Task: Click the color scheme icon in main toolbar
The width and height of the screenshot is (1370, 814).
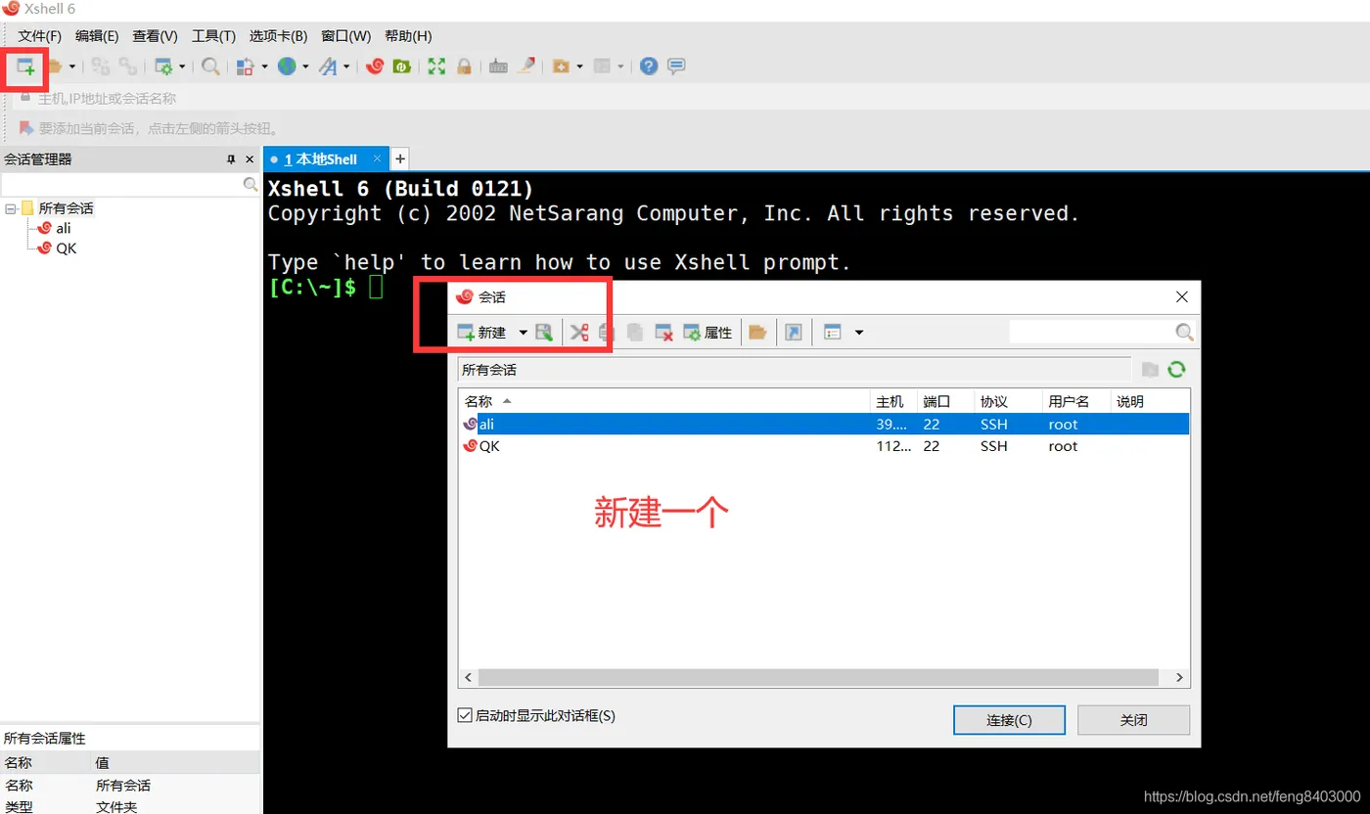Action: coord(246,67)
